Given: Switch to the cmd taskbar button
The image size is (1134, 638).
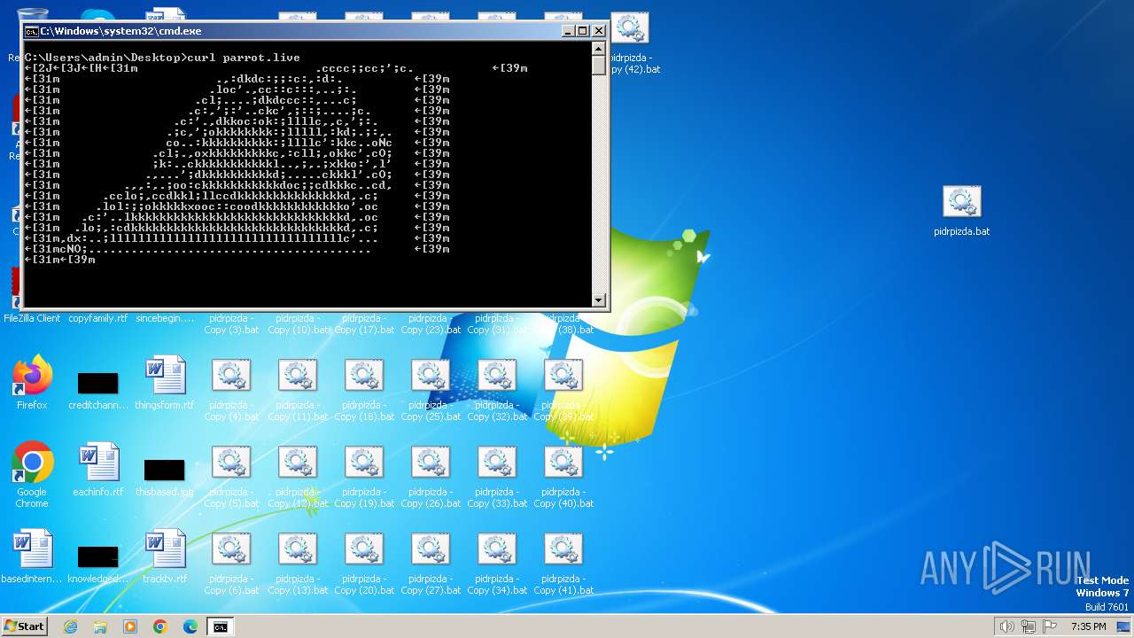Looking at the screenshot, I should 220,626.
